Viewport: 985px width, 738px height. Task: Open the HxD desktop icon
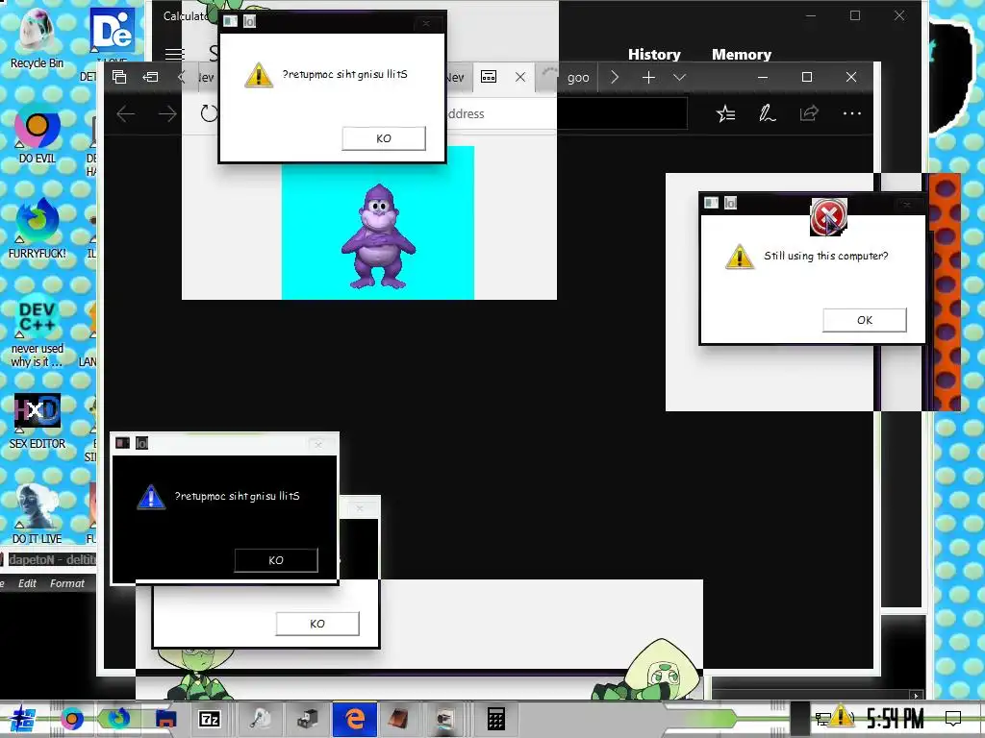coord(37,419)
